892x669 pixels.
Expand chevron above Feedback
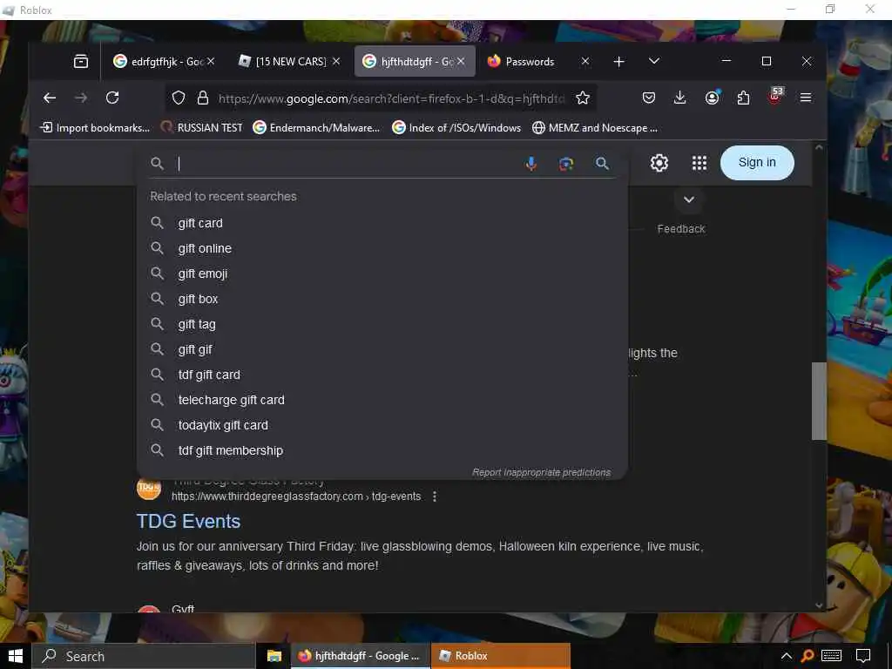coord(688,199)
